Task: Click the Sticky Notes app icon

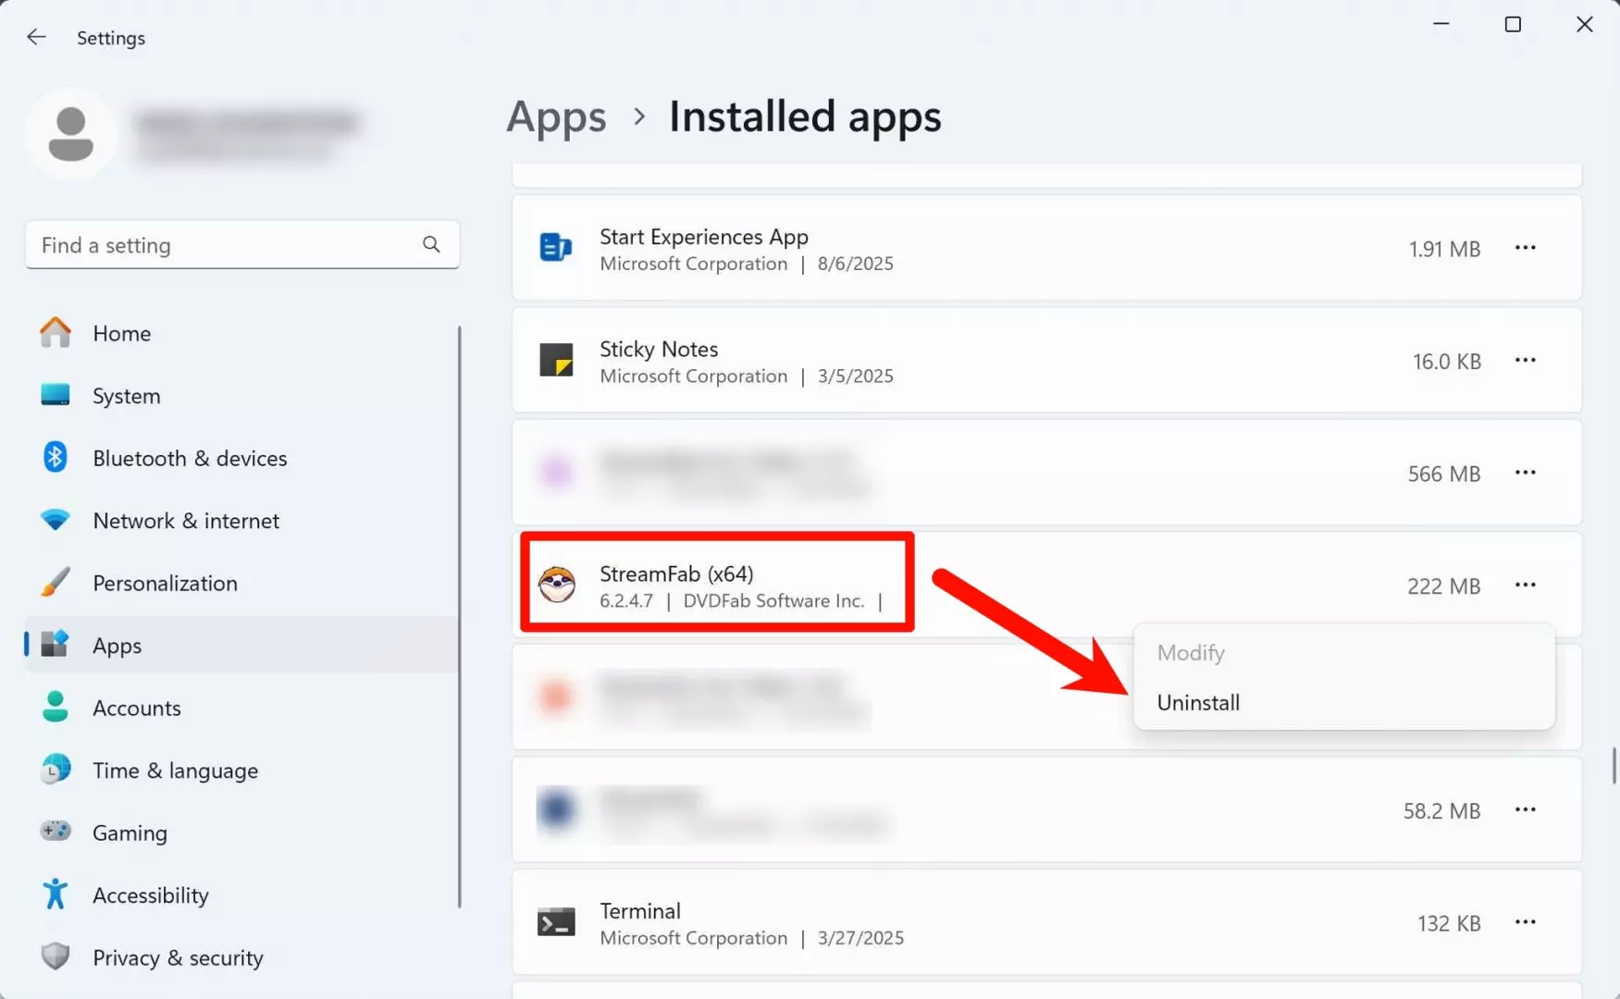Action: [556, 360]
